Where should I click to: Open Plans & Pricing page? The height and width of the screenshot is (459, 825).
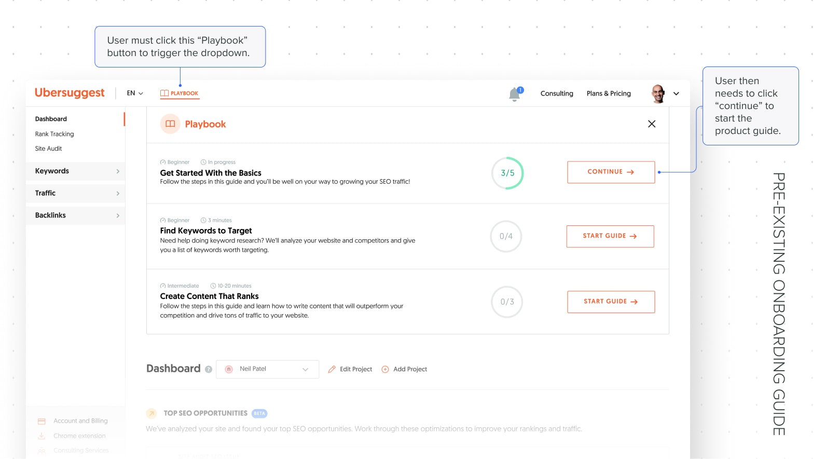609,93
